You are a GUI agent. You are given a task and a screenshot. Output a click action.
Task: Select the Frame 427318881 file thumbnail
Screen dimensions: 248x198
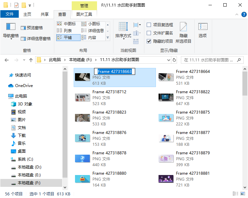coord(166,179)
